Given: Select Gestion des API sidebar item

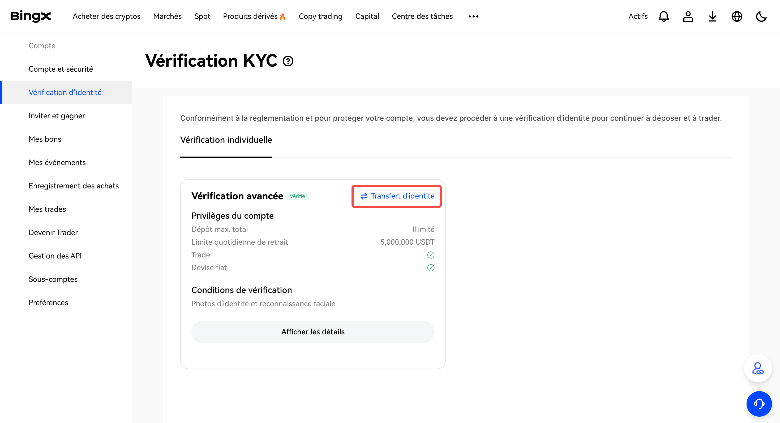Looking at the screenshot, I should 55,256.
